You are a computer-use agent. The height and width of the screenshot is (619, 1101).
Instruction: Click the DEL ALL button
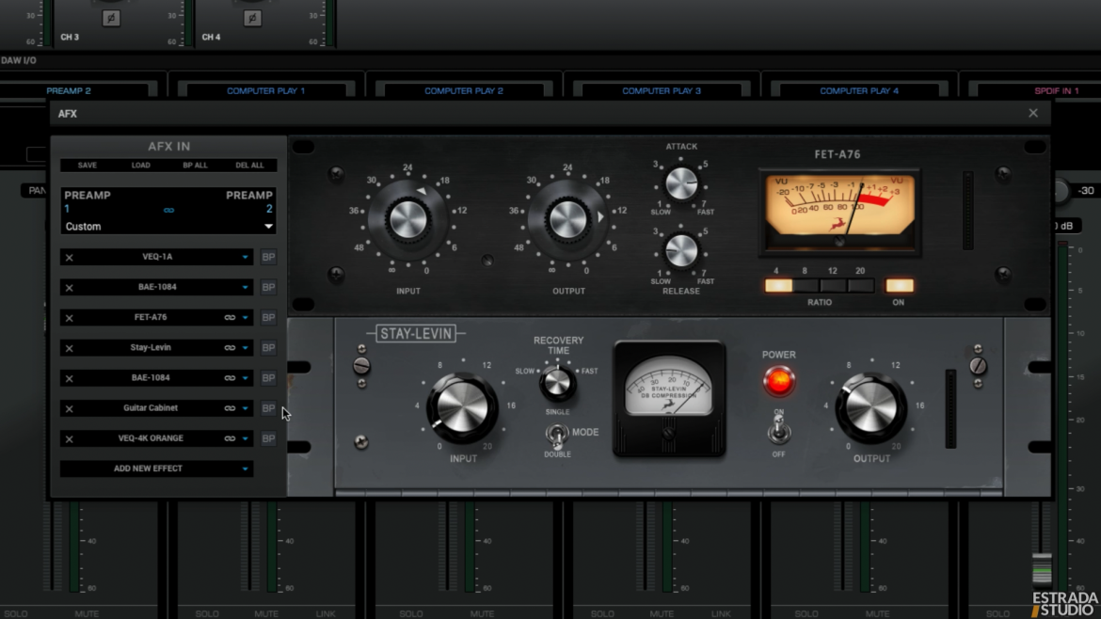(x=249, y=165)
